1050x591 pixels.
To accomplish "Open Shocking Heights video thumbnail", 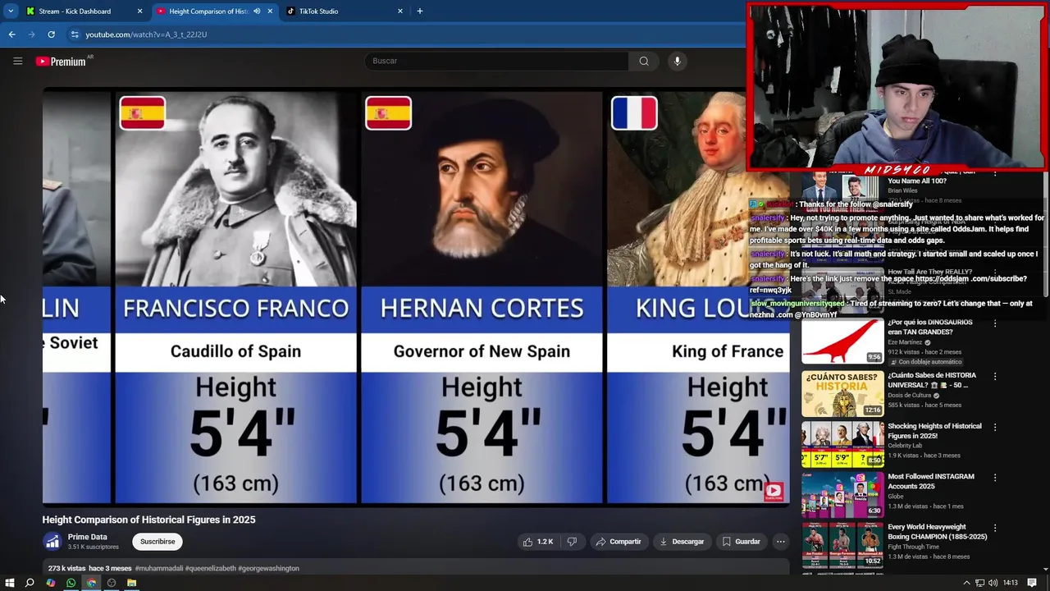I will coord(842,445).
